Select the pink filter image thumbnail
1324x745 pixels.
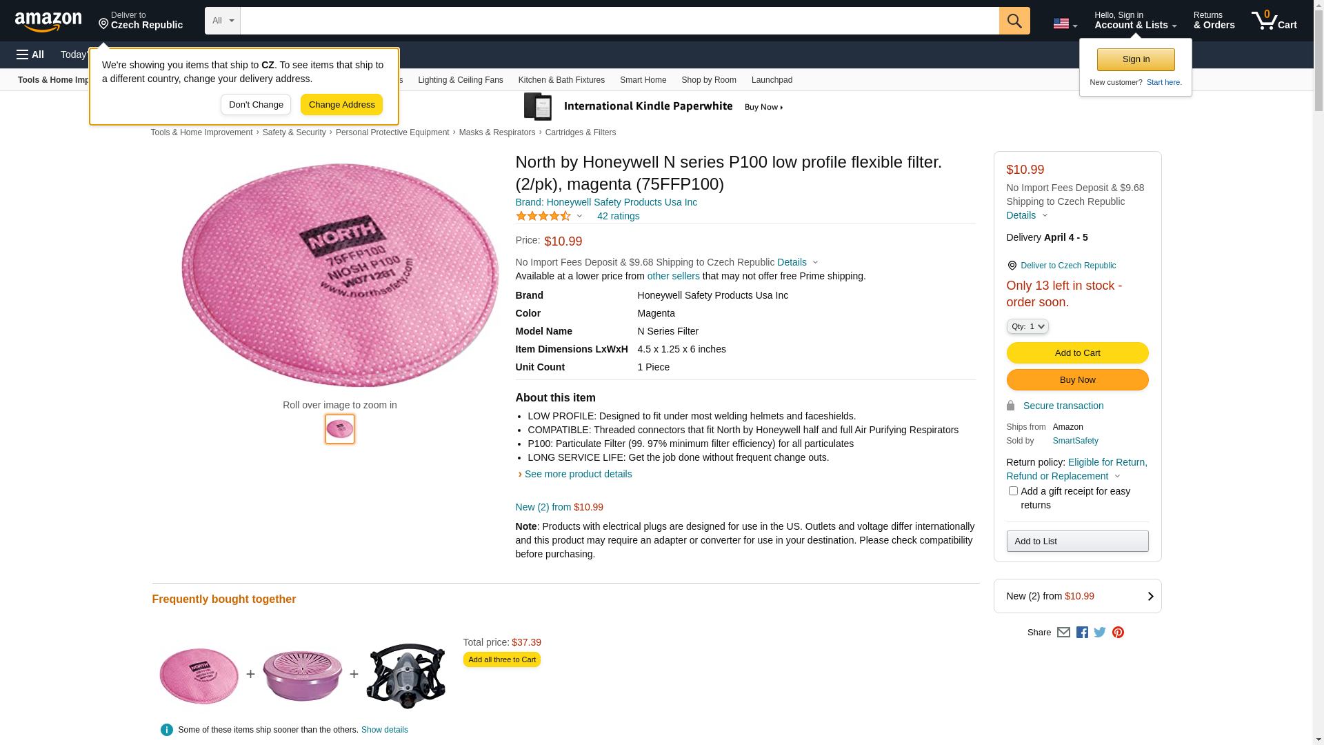(x=340, y=429)
